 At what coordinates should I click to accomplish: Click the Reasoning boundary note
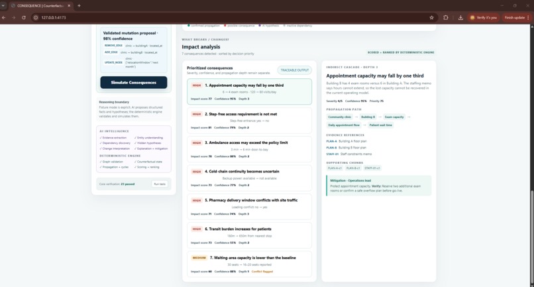[134, 109]
